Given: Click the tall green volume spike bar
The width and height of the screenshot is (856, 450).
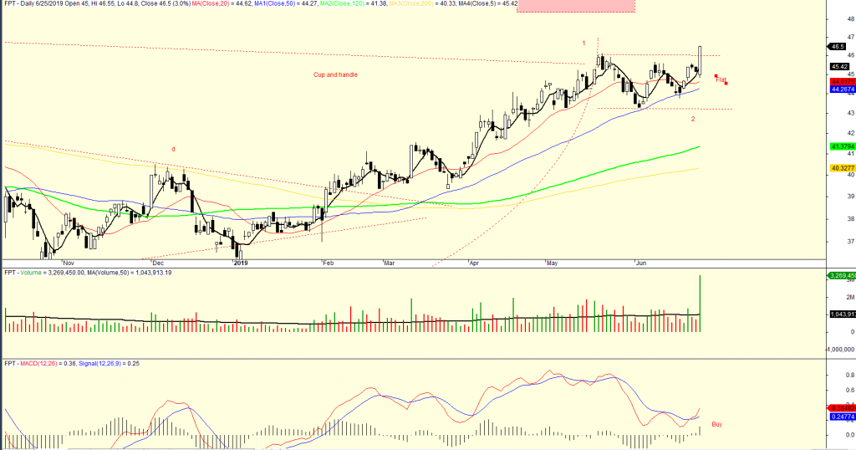Looking at the screenshot, I should point(700,303).
